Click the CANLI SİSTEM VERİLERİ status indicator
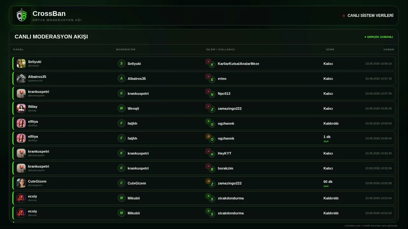This screenshot has height=229, width=408. [368, 16]
